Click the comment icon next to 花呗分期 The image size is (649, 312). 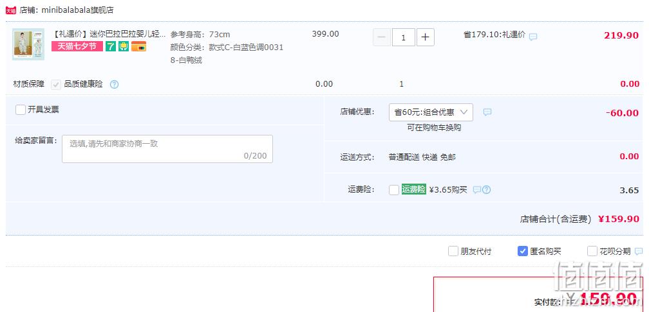(639, 251)
